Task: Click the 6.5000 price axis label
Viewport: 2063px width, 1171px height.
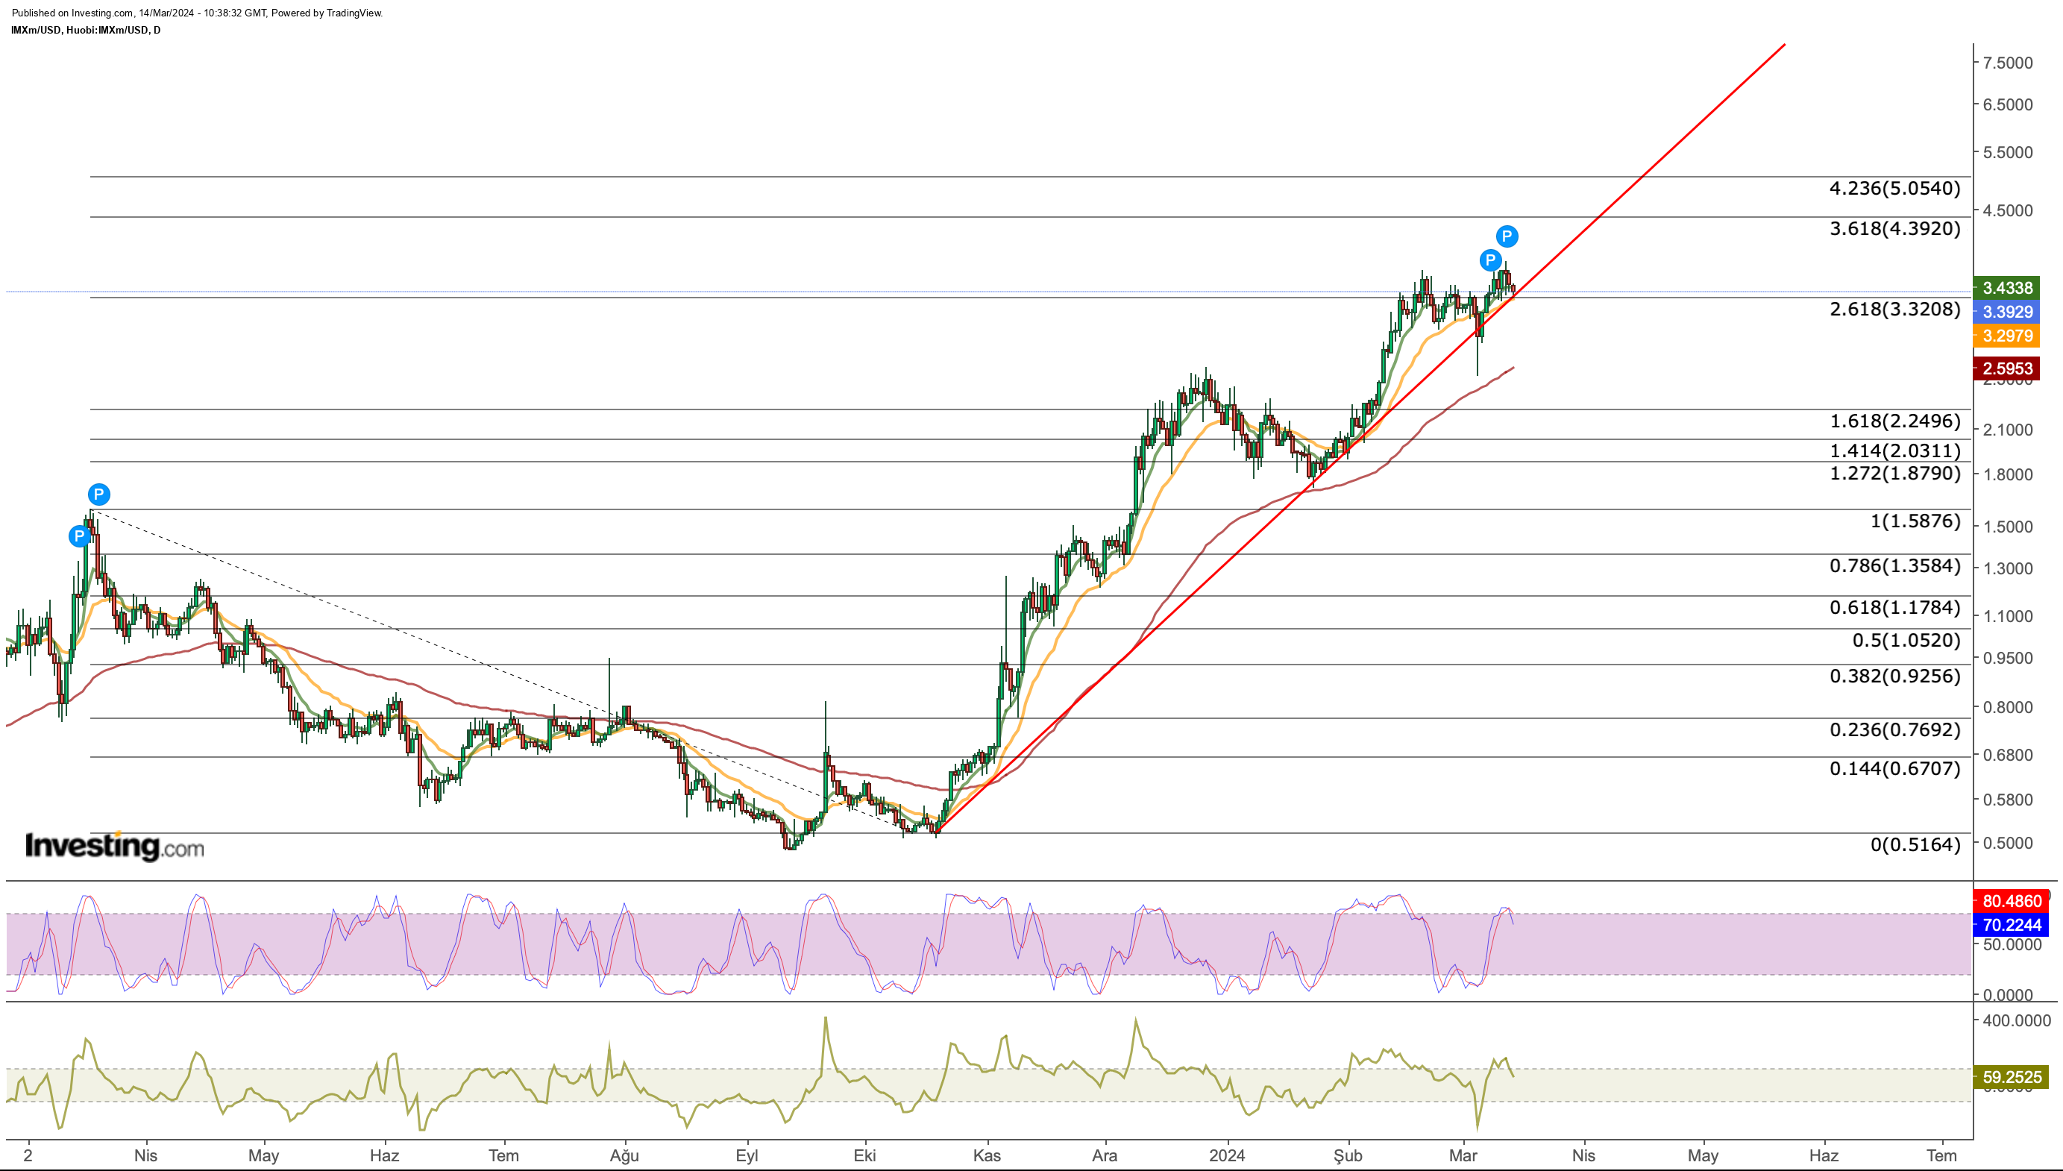Action: [x=2008, y=104]
